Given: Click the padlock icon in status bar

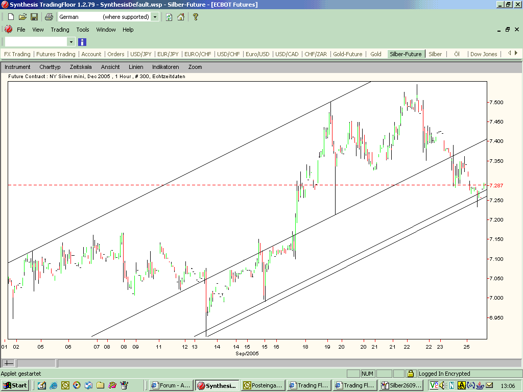Looking at the screenshot, I should (411, 373).
